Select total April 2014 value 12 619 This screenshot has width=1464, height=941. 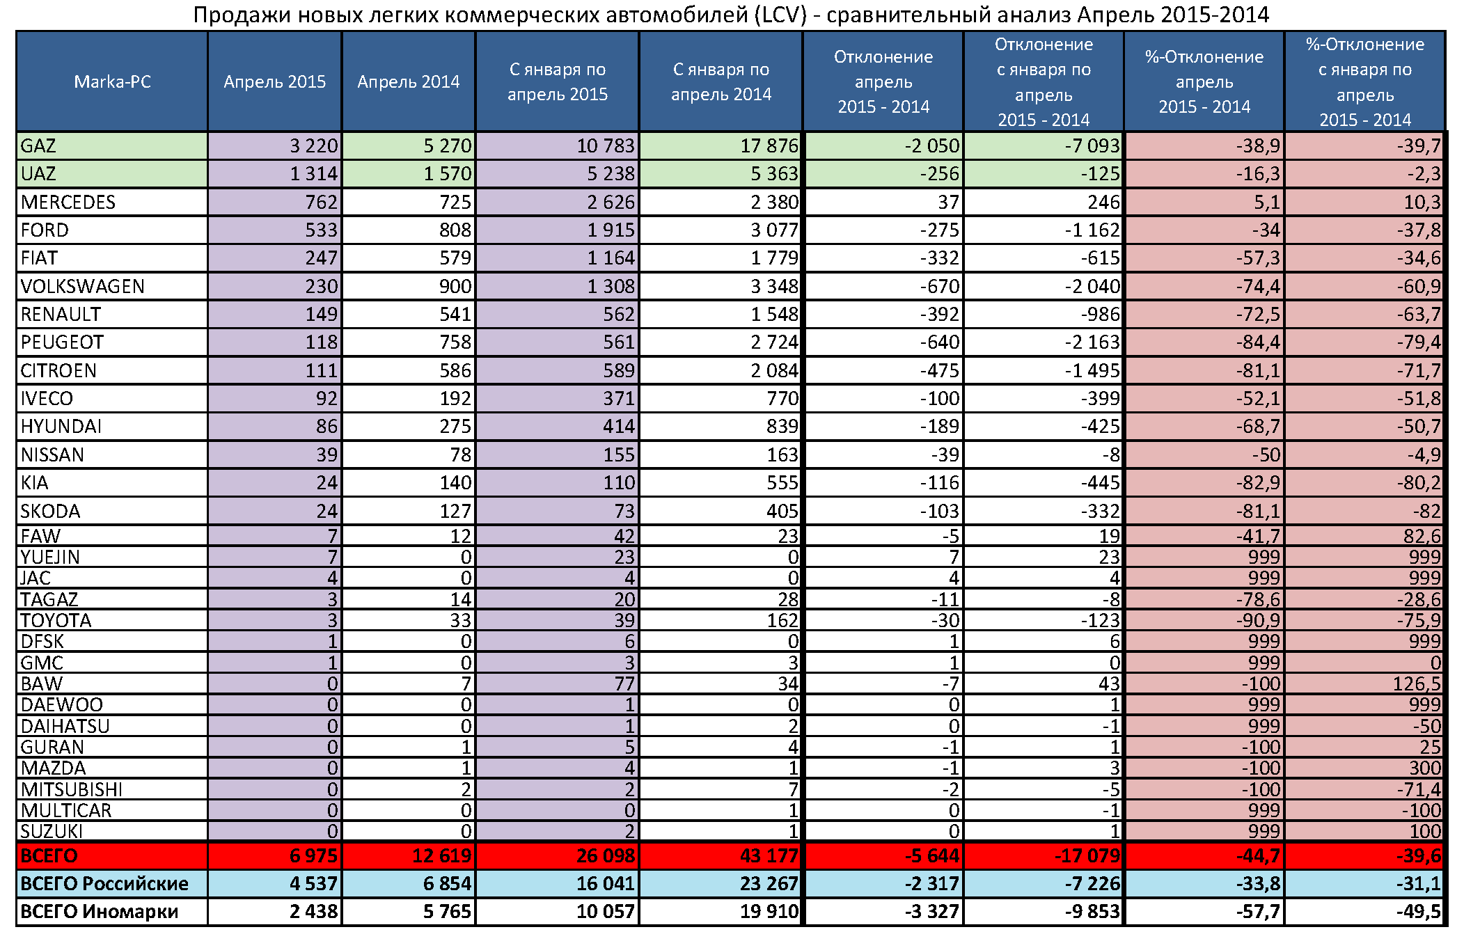click(441, 855)
